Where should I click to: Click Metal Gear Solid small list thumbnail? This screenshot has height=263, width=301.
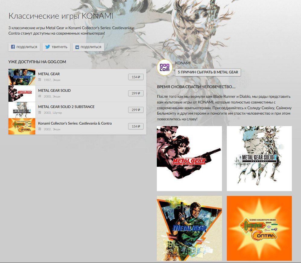coord(22,94)
